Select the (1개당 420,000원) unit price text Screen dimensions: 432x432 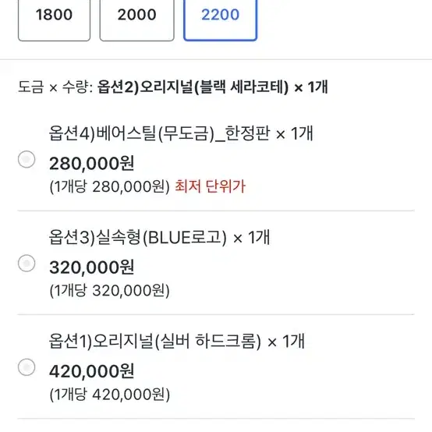point(110,395)
